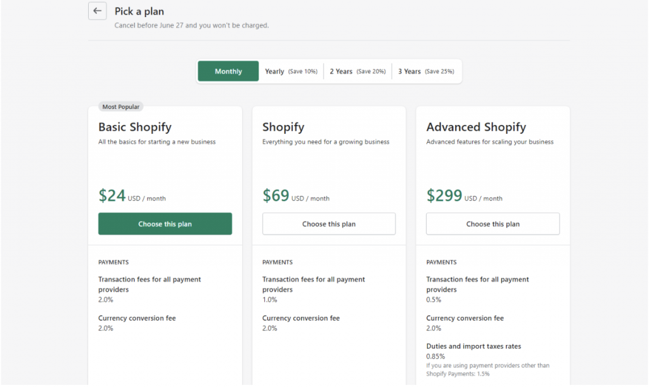Click 'All the basics for starting a new business'
The height and width of the screenshot is (388, 649).
coord(157,141)
